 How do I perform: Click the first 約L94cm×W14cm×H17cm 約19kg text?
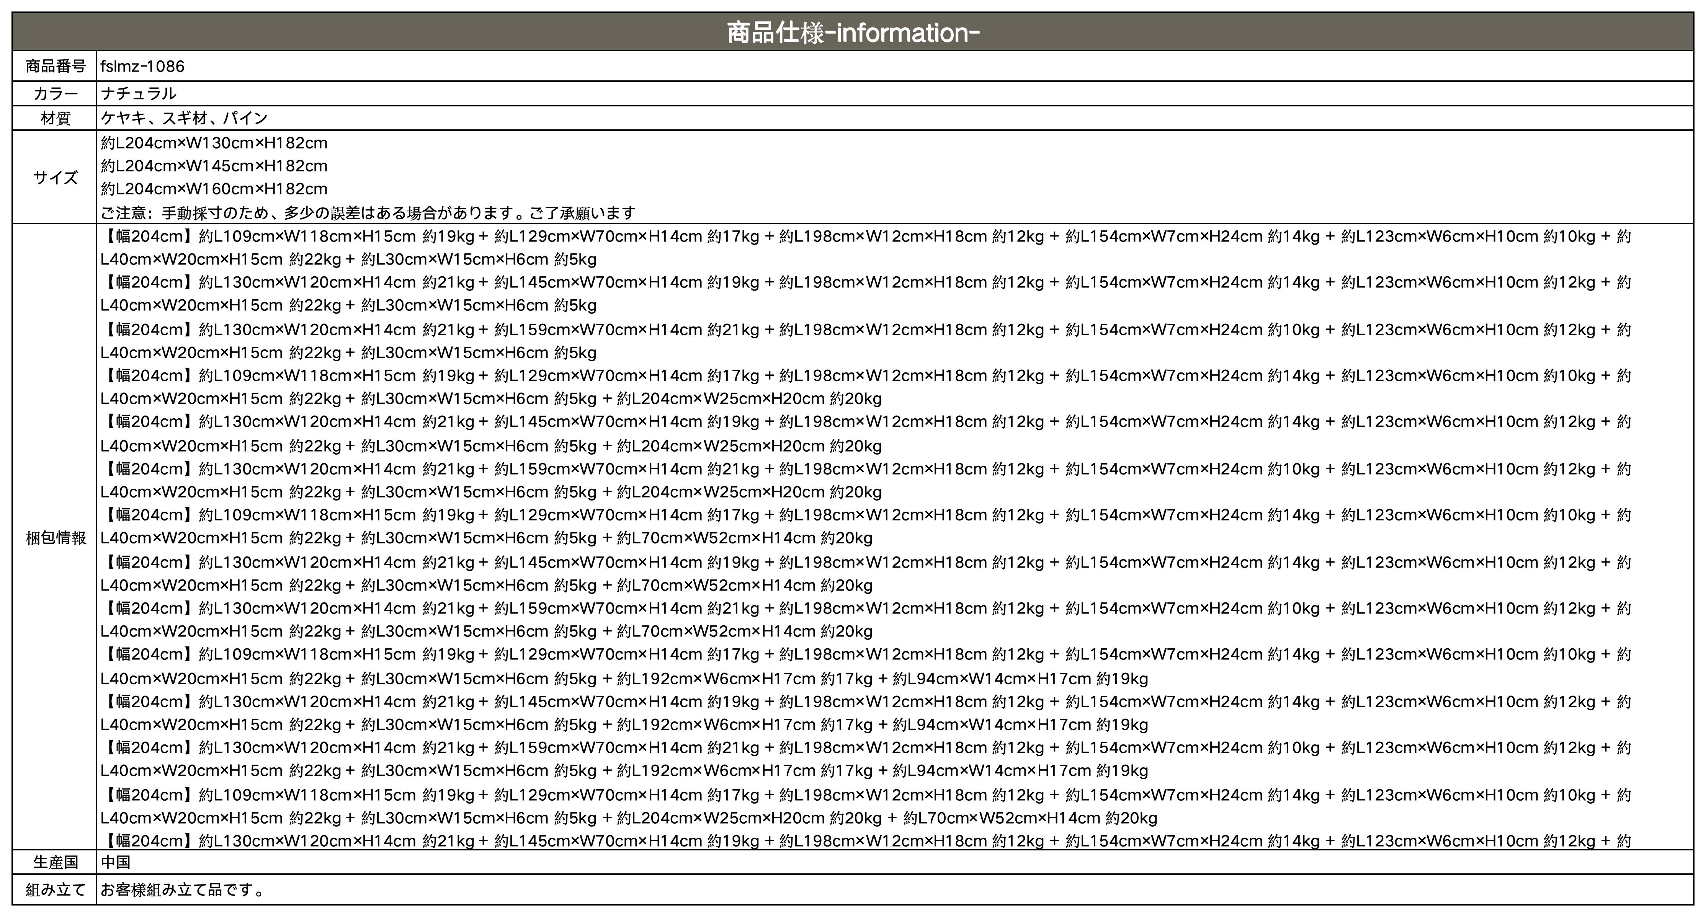click(1020, 679)
